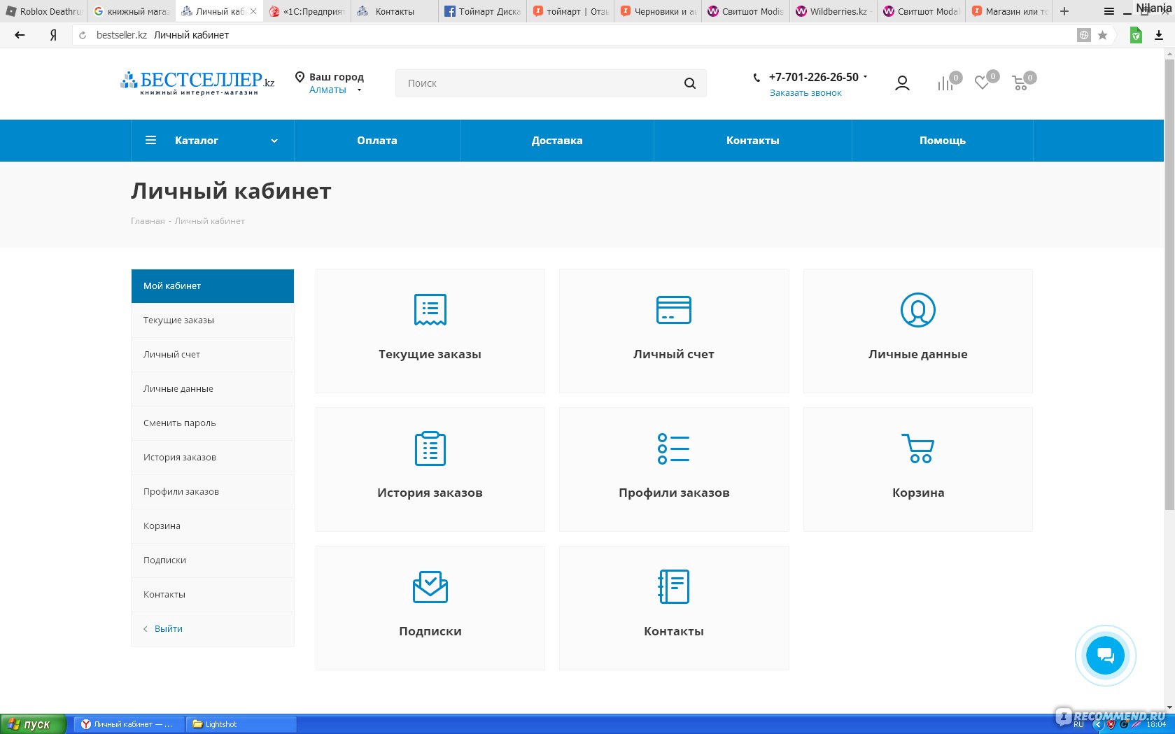Click the RU language indicator
Image resolution: width=1175 pixels, height=734 pixels.
(x=1078, y=725)
